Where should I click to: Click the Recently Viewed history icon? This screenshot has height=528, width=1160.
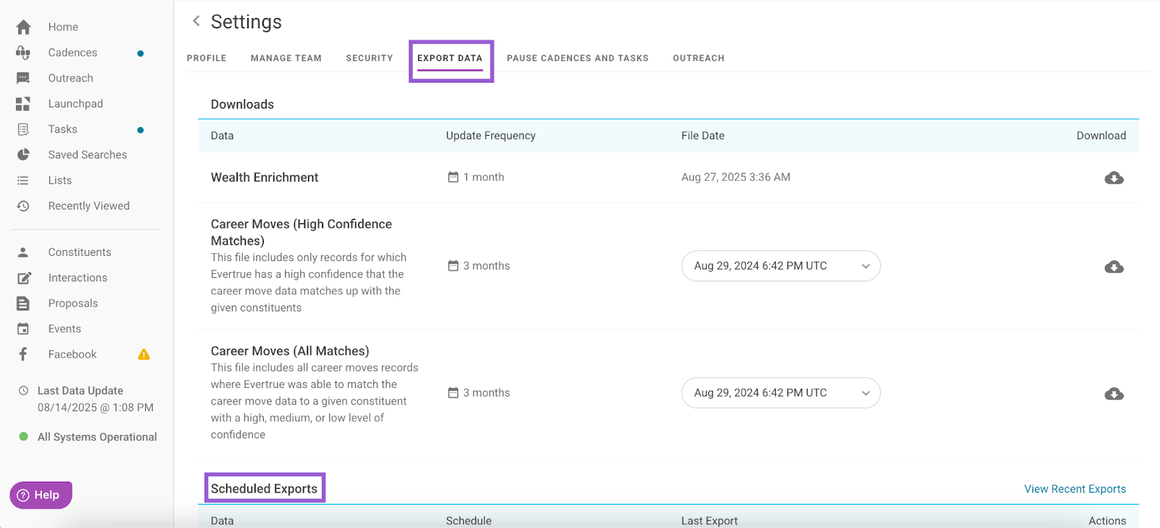point(23,206)
